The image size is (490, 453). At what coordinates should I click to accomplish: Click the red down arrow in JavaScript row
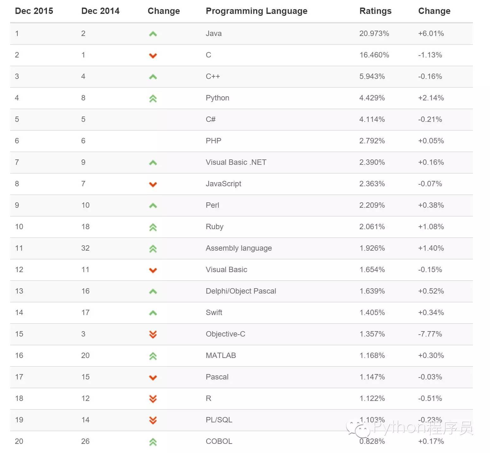(x=153, y=184)
